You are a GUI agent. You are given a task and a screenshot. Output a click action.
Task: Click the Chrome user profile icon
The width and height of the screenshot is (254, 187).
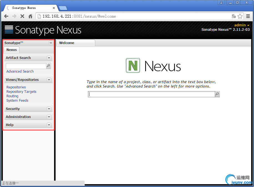(221, 2)
